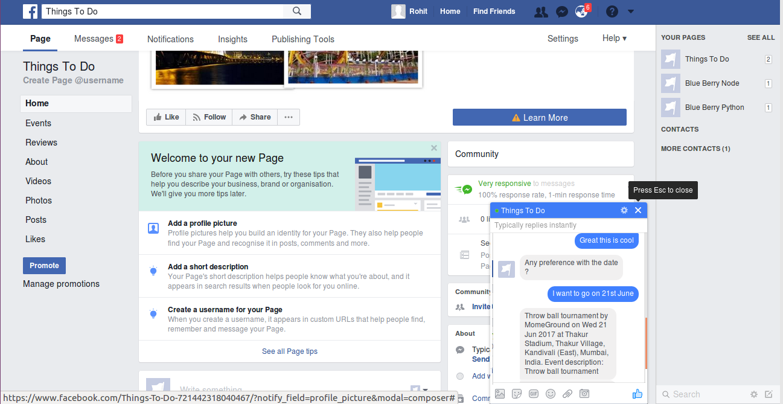The image size is (783, 404).
Task: Open See all Page tips link
Action: coord(290,351)
